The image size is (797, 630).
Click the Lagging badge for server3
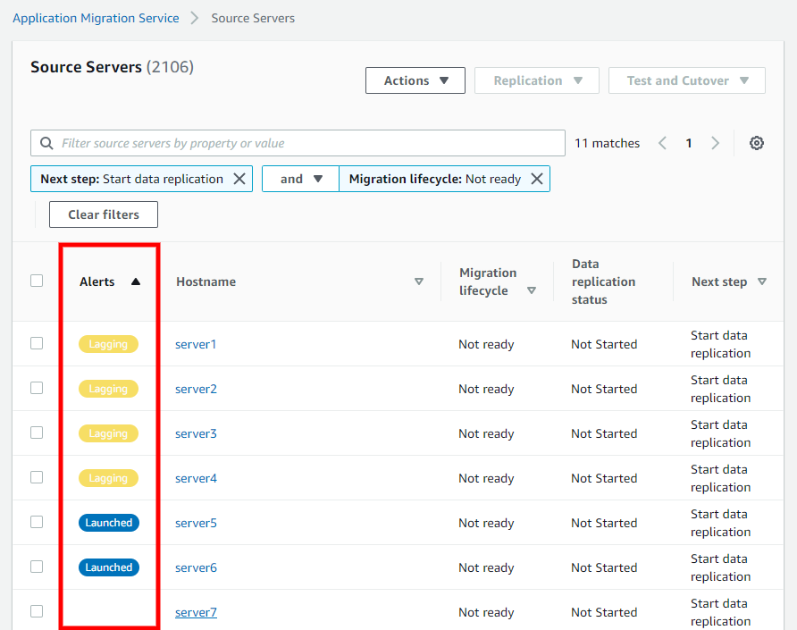click(108, 433)
